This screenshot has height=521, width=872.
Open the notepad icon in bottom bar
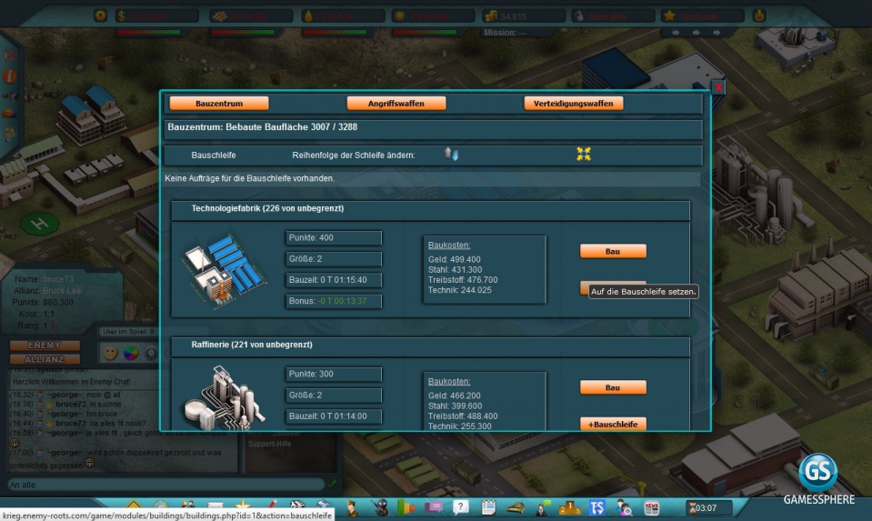pyautogui.click(x=488, y=507)
